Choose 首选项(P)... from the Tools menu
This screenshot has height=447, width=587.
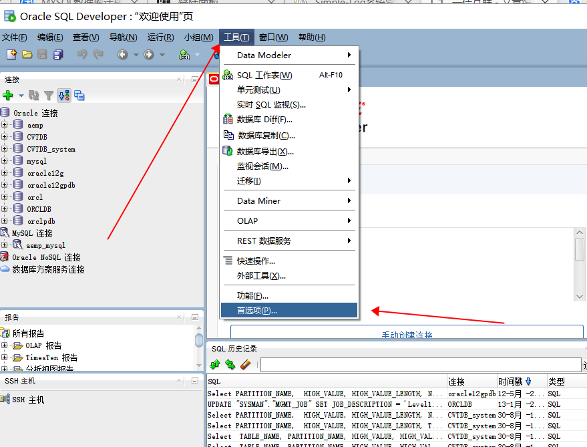point(289,310)
